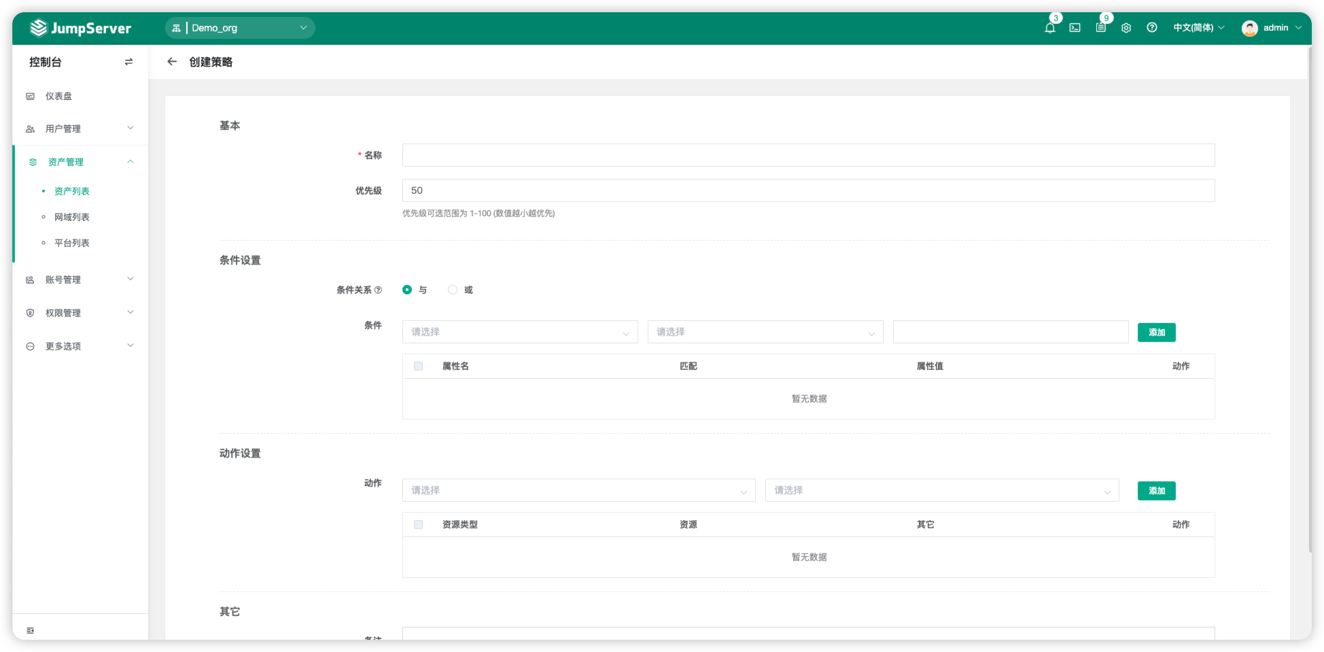Open the Demo_org organization dropdown
Viewport: 1324px width, 652px height.
coord(240,28)
